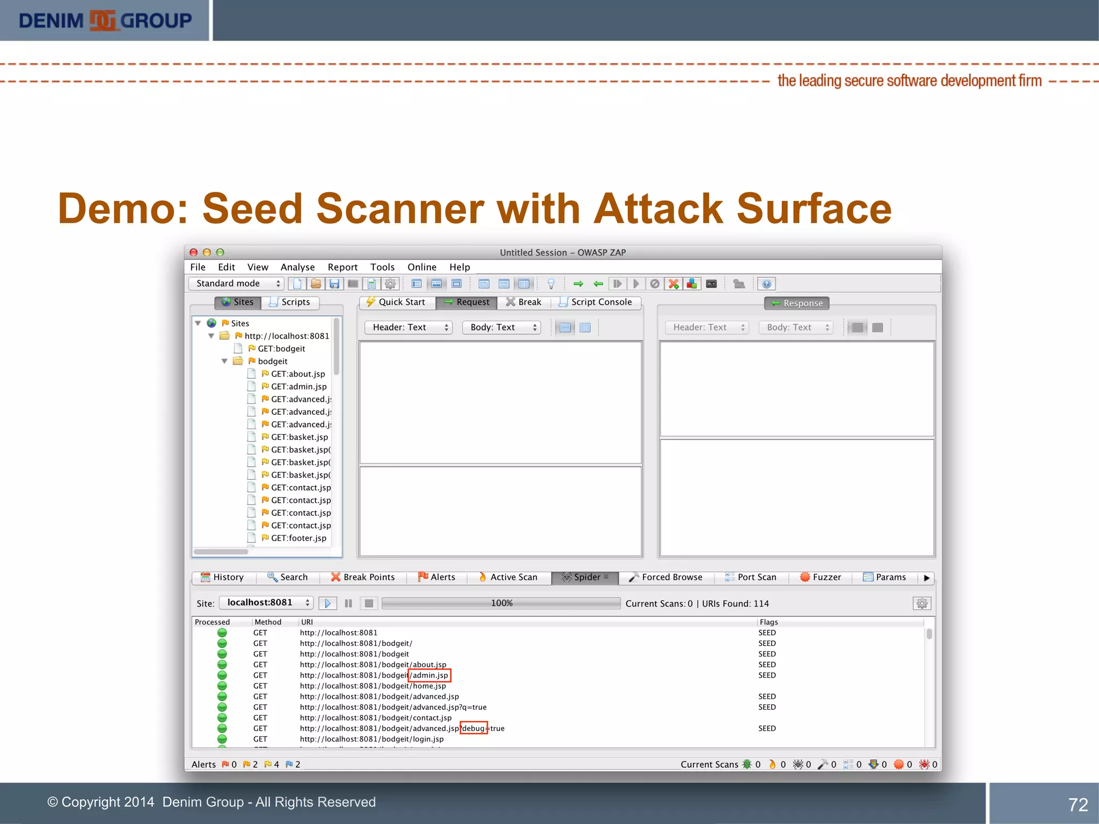Screen dimensions: 1099x824
Task: Collapse the root Sites tree node
Action: (198, 323)
